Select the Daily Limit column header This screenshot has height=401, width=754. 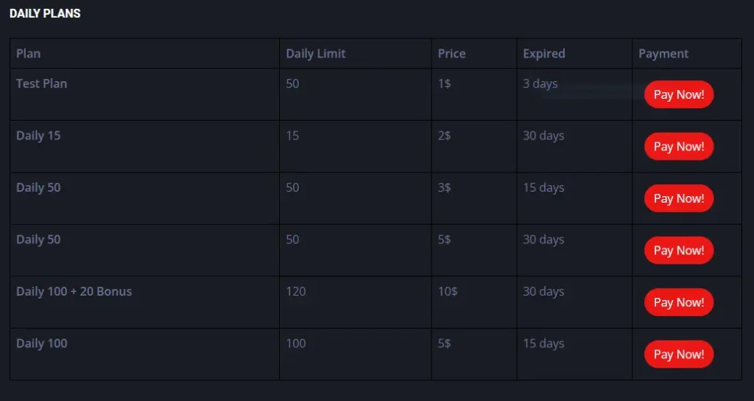(x=315, y=54)
